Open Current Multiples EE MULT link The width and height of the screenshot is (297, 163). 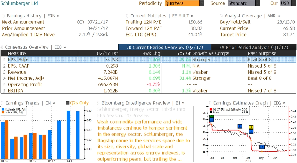162,16
